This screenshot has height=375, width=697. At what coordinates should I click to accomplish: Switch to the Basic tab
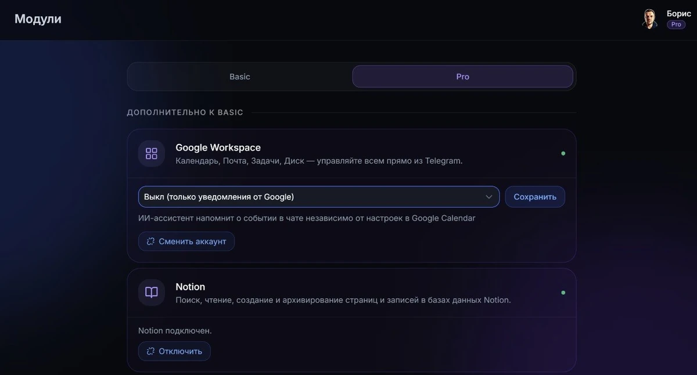tap(239, 77)
